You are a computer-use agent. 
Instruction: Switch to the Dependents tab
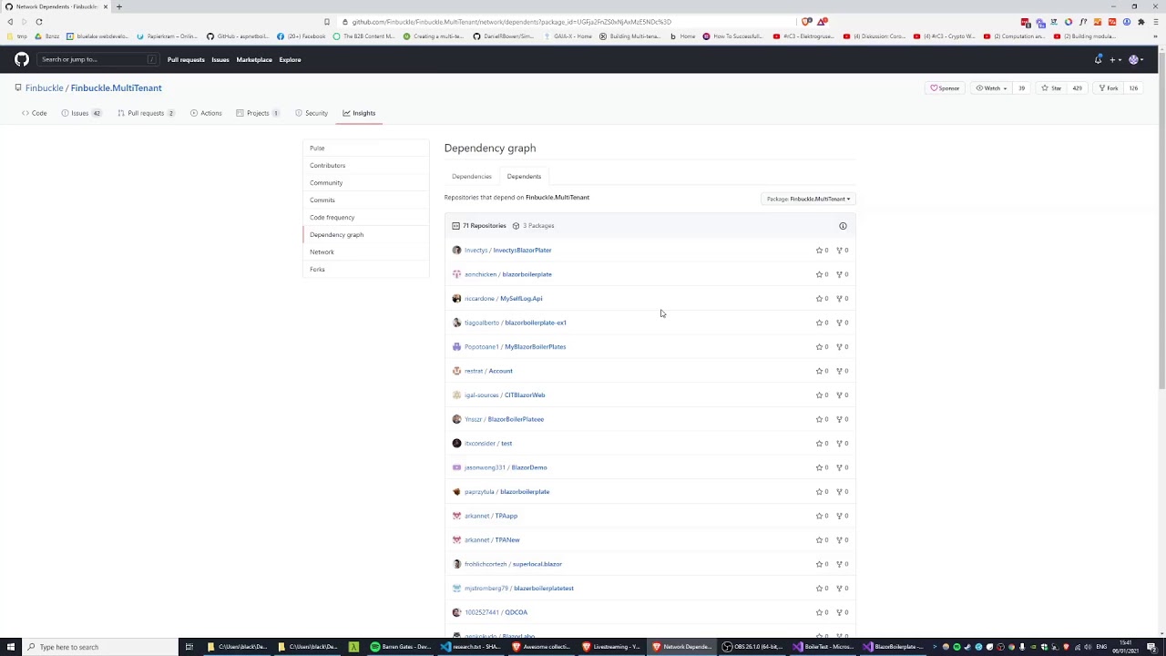click(524, 176)
